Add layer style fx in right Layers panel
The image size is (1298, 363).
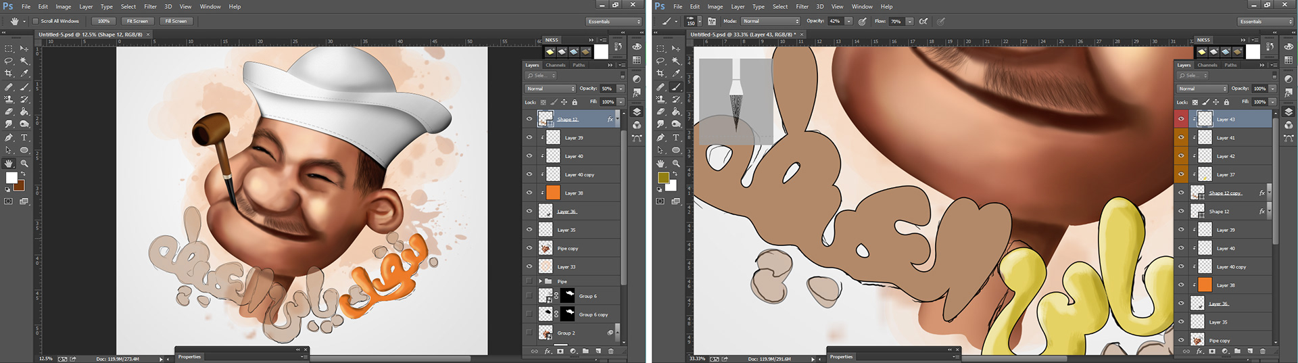point(1199,352)
